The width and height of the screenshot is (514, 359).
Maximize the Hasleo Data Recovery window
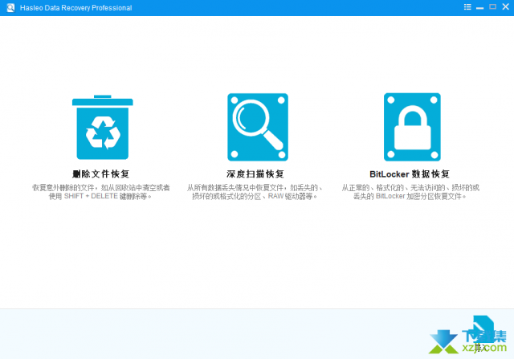pos(492,7)
